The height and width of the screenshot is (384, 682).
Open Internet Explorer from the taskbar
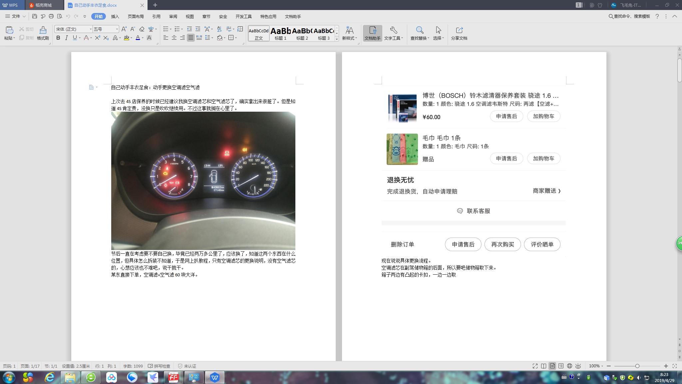[50, 377]
